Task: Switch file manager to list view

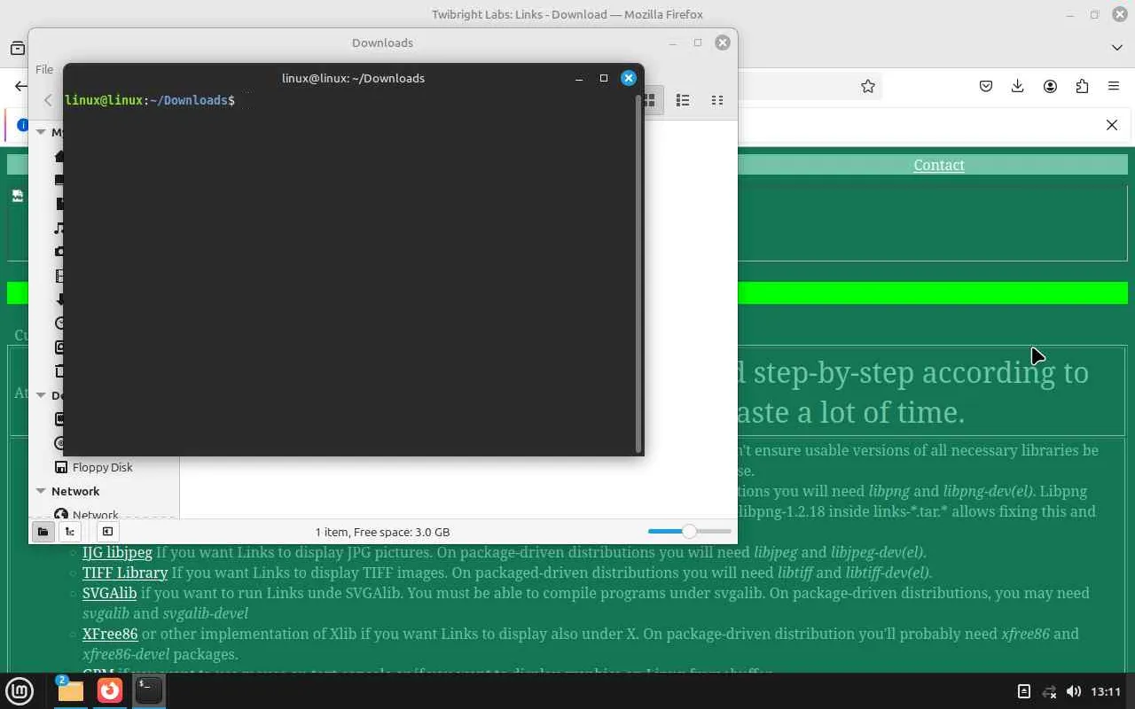Action: tap(683, 100)
